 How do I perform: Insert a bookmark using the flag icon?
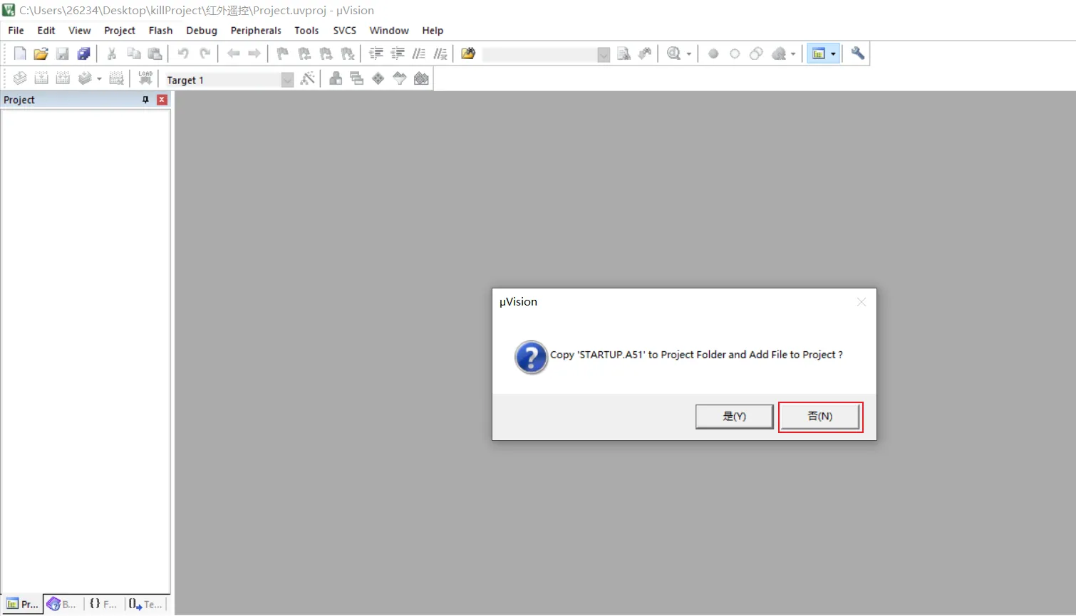pyautogui.click(x=283, y=53)
